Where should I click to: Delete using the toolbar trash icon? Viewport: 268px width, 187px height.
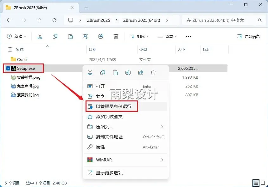tap(116, 36)
